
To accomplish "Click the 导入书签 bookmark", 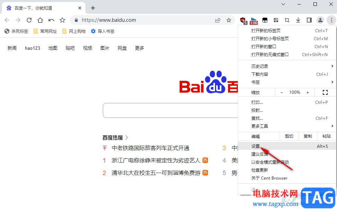I will pyautogui.click(x=103, y=31).
